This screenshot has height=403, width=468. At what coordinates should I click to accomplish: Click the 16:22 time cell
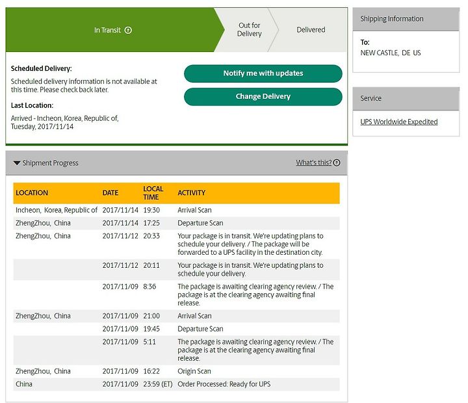(x=151, y=371)
